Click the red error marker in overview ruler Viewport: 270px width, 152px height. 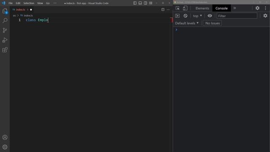pyautogui.click(x=172, y=20)
